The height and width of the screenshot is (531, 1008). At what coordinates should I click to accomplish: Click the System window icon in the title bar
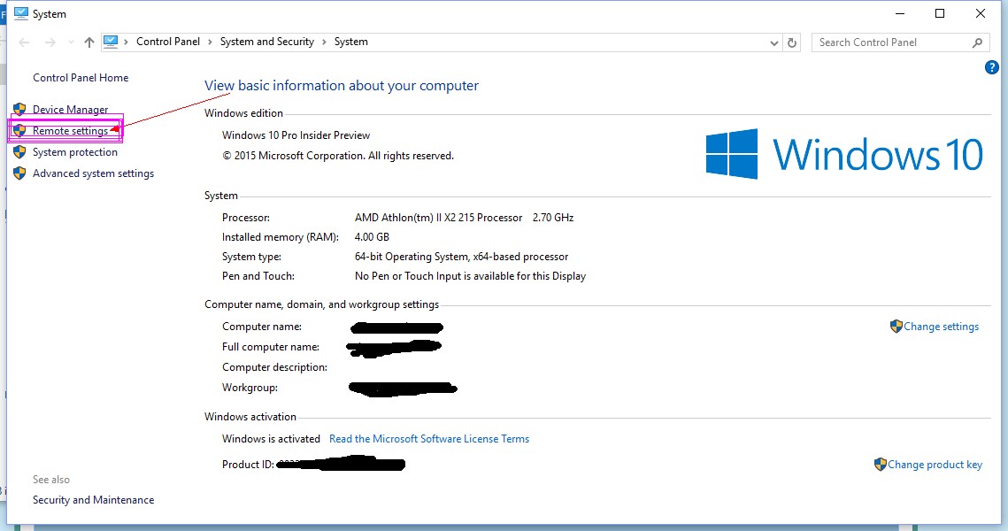pyautogui.click(x=21, y=13)
